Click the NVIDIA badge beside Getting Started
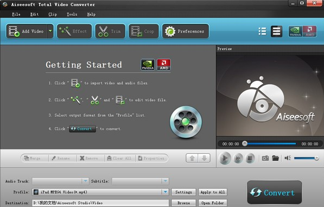Viewport: 324px width, 207px height. (148, 65)
